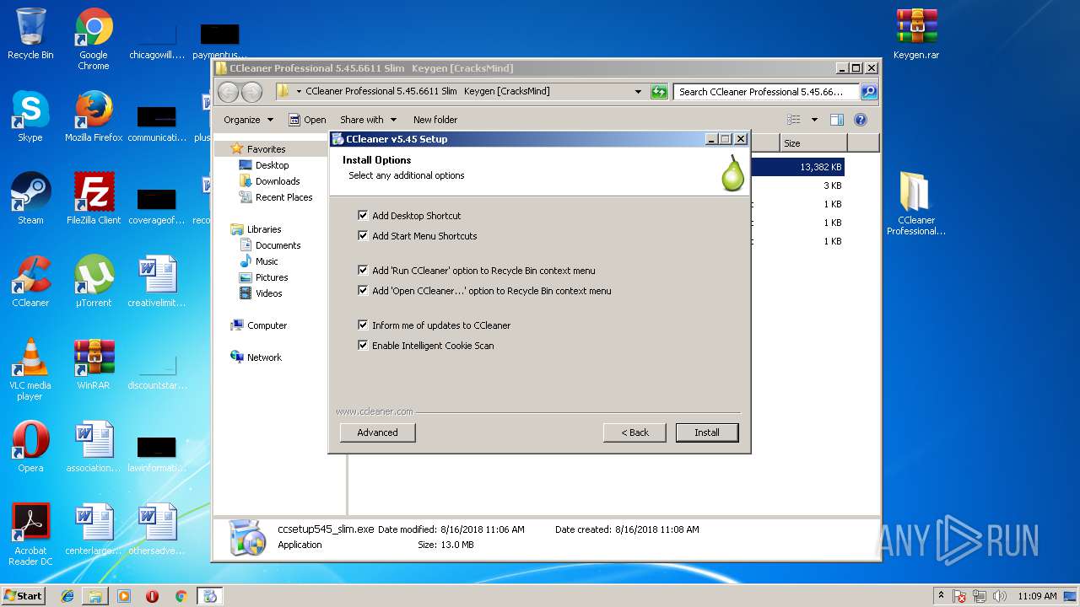1080x607 pixels.
Task: Launch the Mozilla Firefox desktop shortcut
Action: [x=94, y=117]
